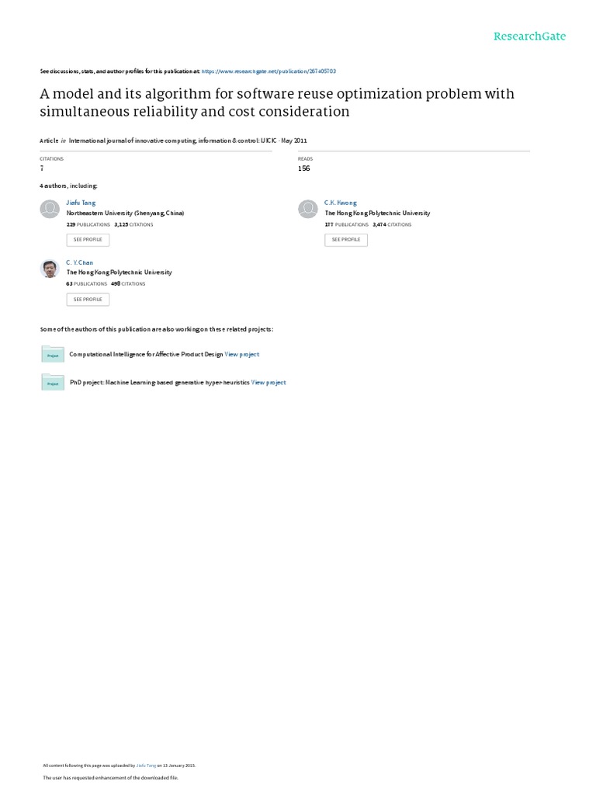
Task: Click C. Y. Chan's profile photo
Action: 50,268
